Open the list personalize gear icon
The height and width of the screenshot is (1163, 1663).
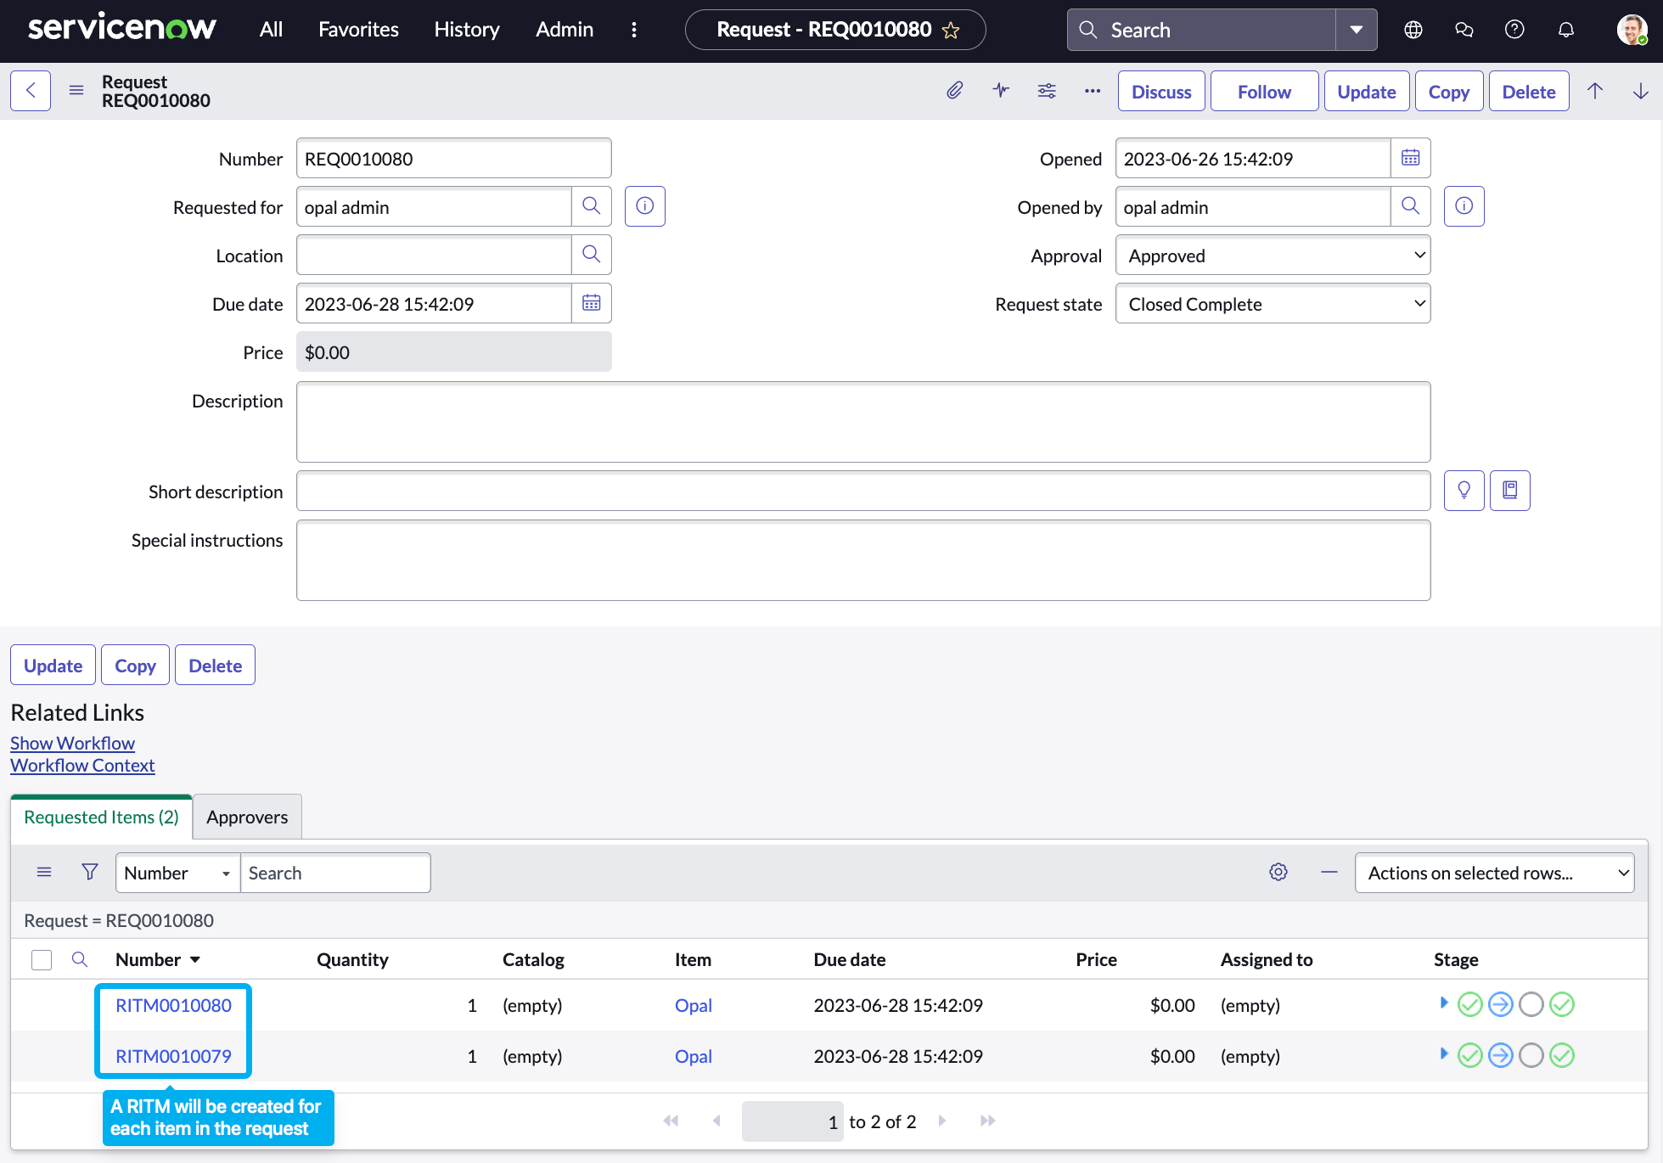(1278, 872)
